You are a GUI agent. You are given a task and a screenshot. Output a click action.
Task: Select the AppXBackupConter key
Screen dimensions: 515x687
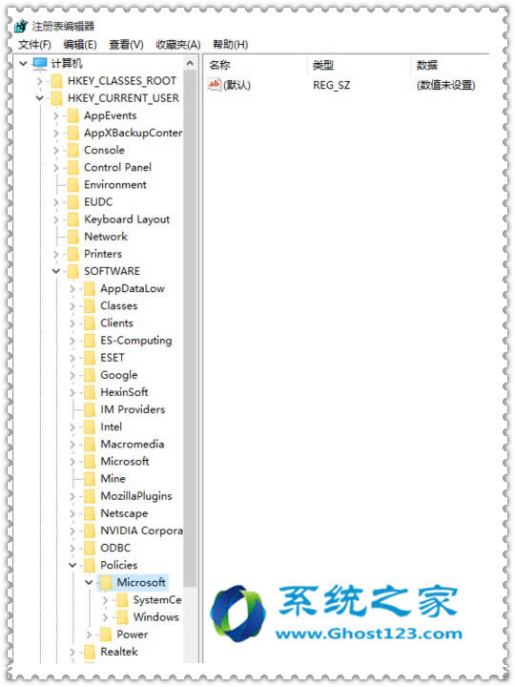click(x=134, y=133)
